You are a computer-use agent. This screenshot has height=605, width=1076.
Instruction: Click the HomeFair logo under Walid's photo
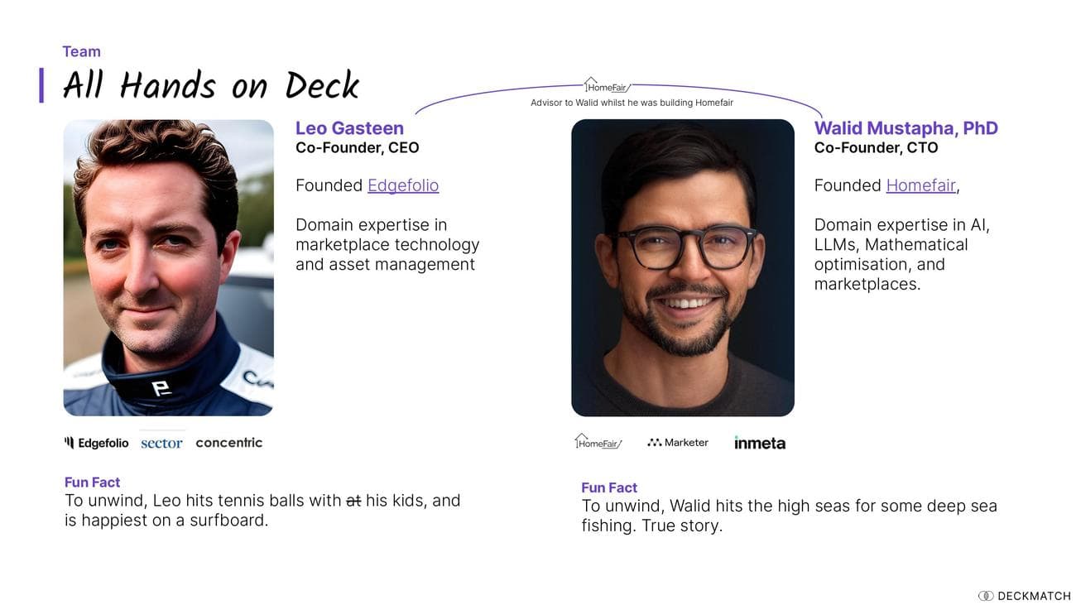coord(598,442)
